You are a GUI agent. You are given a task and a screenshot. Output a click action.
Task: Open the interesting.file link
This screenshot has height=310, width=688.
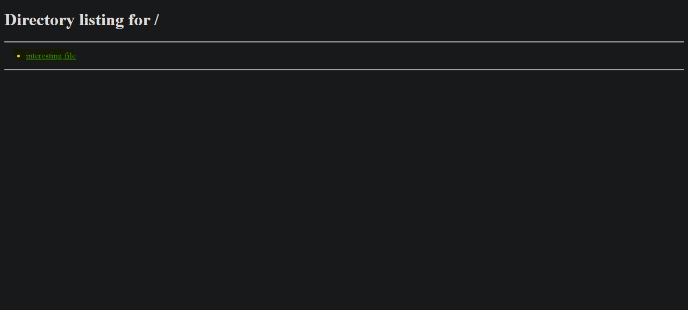pos(51,56)
